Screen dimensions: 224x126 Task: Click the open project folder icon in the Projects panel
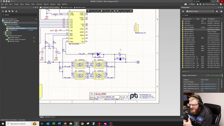pos(9,11)
